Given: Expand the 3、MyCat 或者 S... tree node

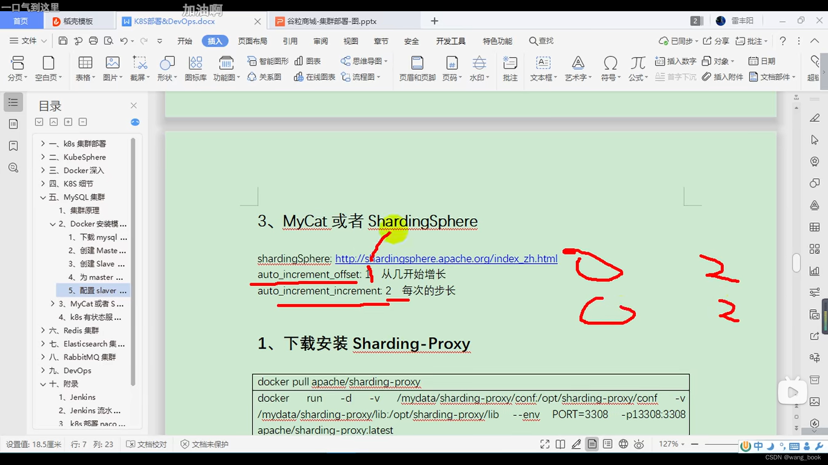Looking at the screenshot, I should click(x=53, y=304).
